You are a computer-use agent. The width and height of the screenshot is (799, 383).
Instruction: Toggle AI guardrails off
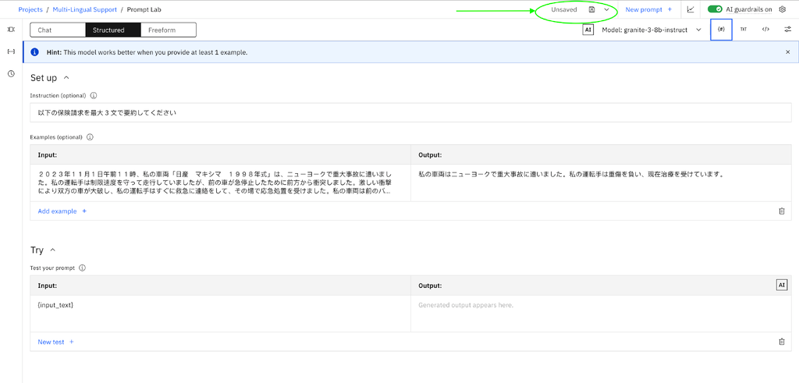(x=715, y=9)
